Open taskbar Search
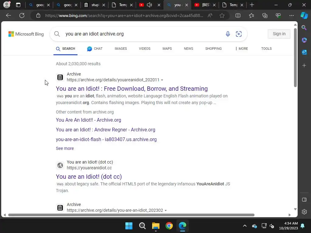The width and height of the screenshot is (311, 233). [x=142, y=226]
